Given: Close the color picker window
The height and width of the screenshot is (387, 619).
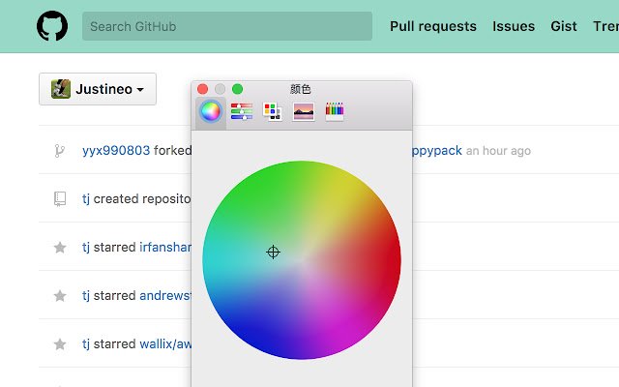Looking at the screenshot, I should (202, 89).
